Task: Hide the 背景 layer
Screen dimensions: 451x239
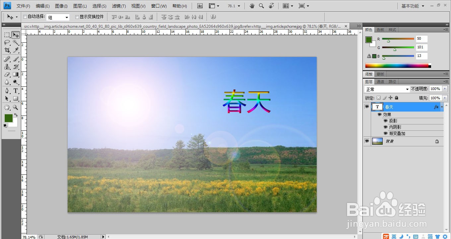Action: (x=367, y=141)
